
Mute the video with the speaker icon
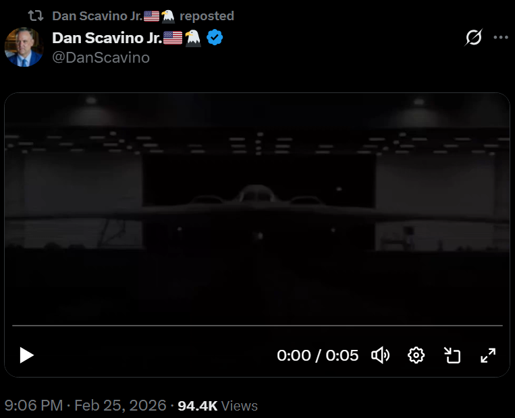[x=381, y=355]
